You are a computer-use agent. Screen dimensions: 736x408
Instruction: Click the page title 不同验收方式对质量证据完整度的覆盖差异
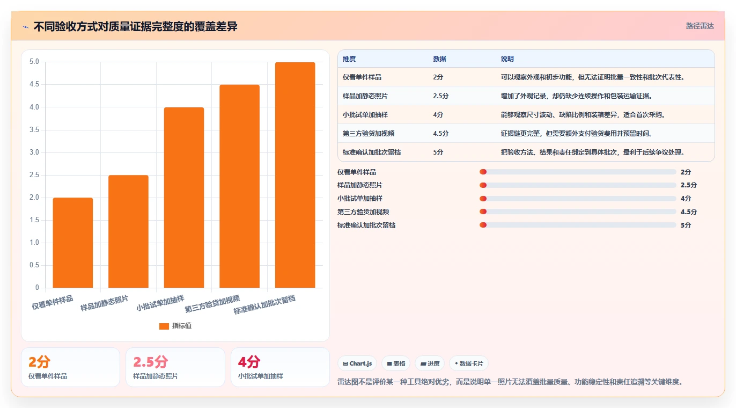pos(135,27)
